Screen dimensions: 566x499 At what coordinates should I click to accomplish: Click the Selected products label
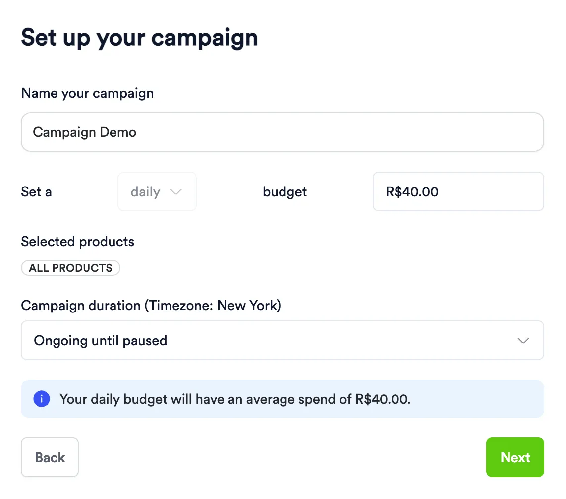(x=77, y=242)
